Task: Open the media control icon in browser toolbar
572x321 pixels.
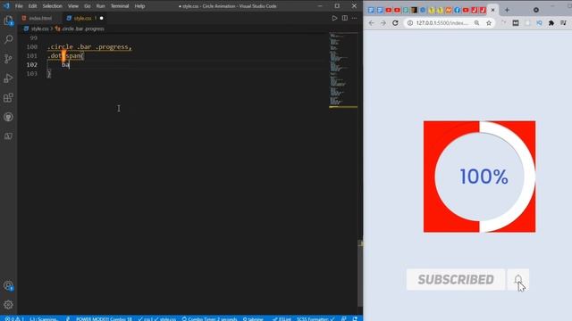Action: [563, 23]
